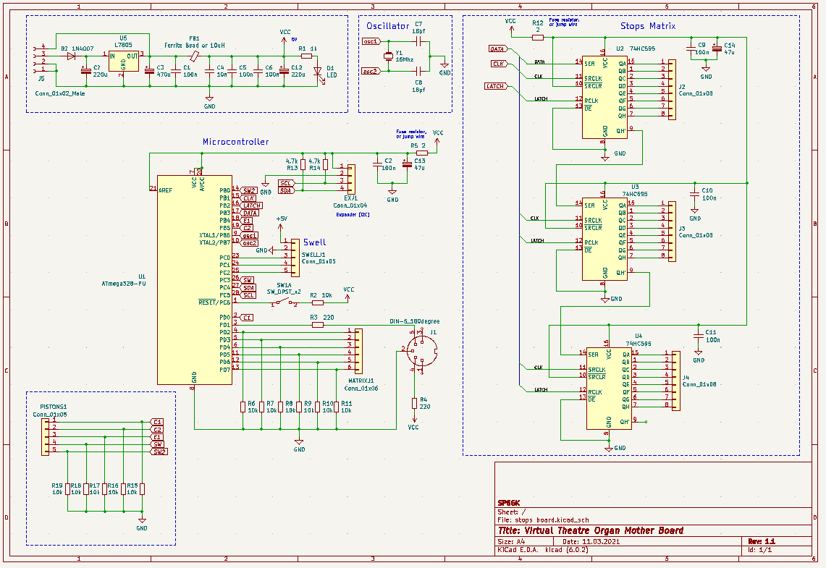Select the R4 220 resistor below J1

coord(415,403)
